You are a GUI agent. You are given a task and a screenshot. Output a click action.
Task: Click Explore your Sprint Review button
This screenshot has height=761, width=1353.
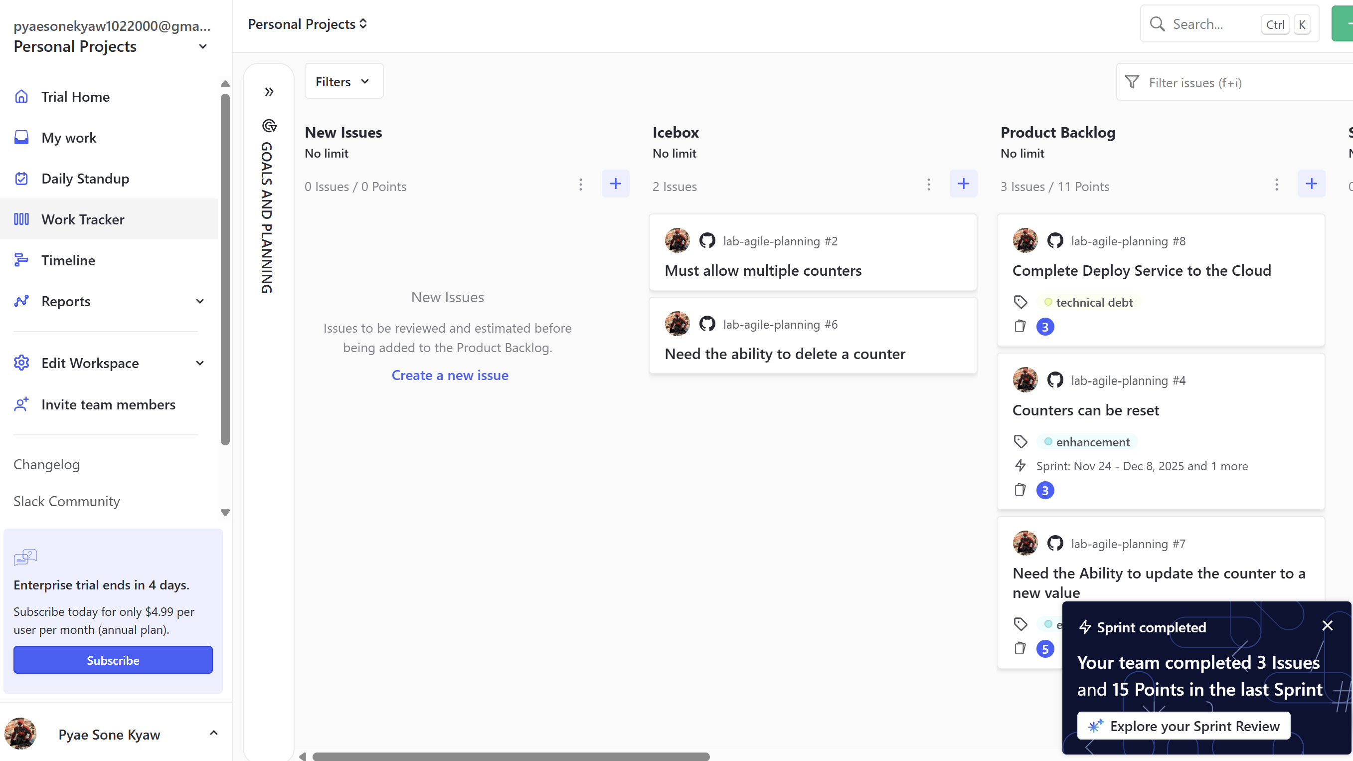[1184, 726]
